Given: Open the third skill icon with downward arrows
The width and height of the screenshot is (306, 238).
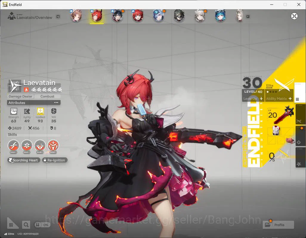Looking at the screenshot, I should [40, 145].
